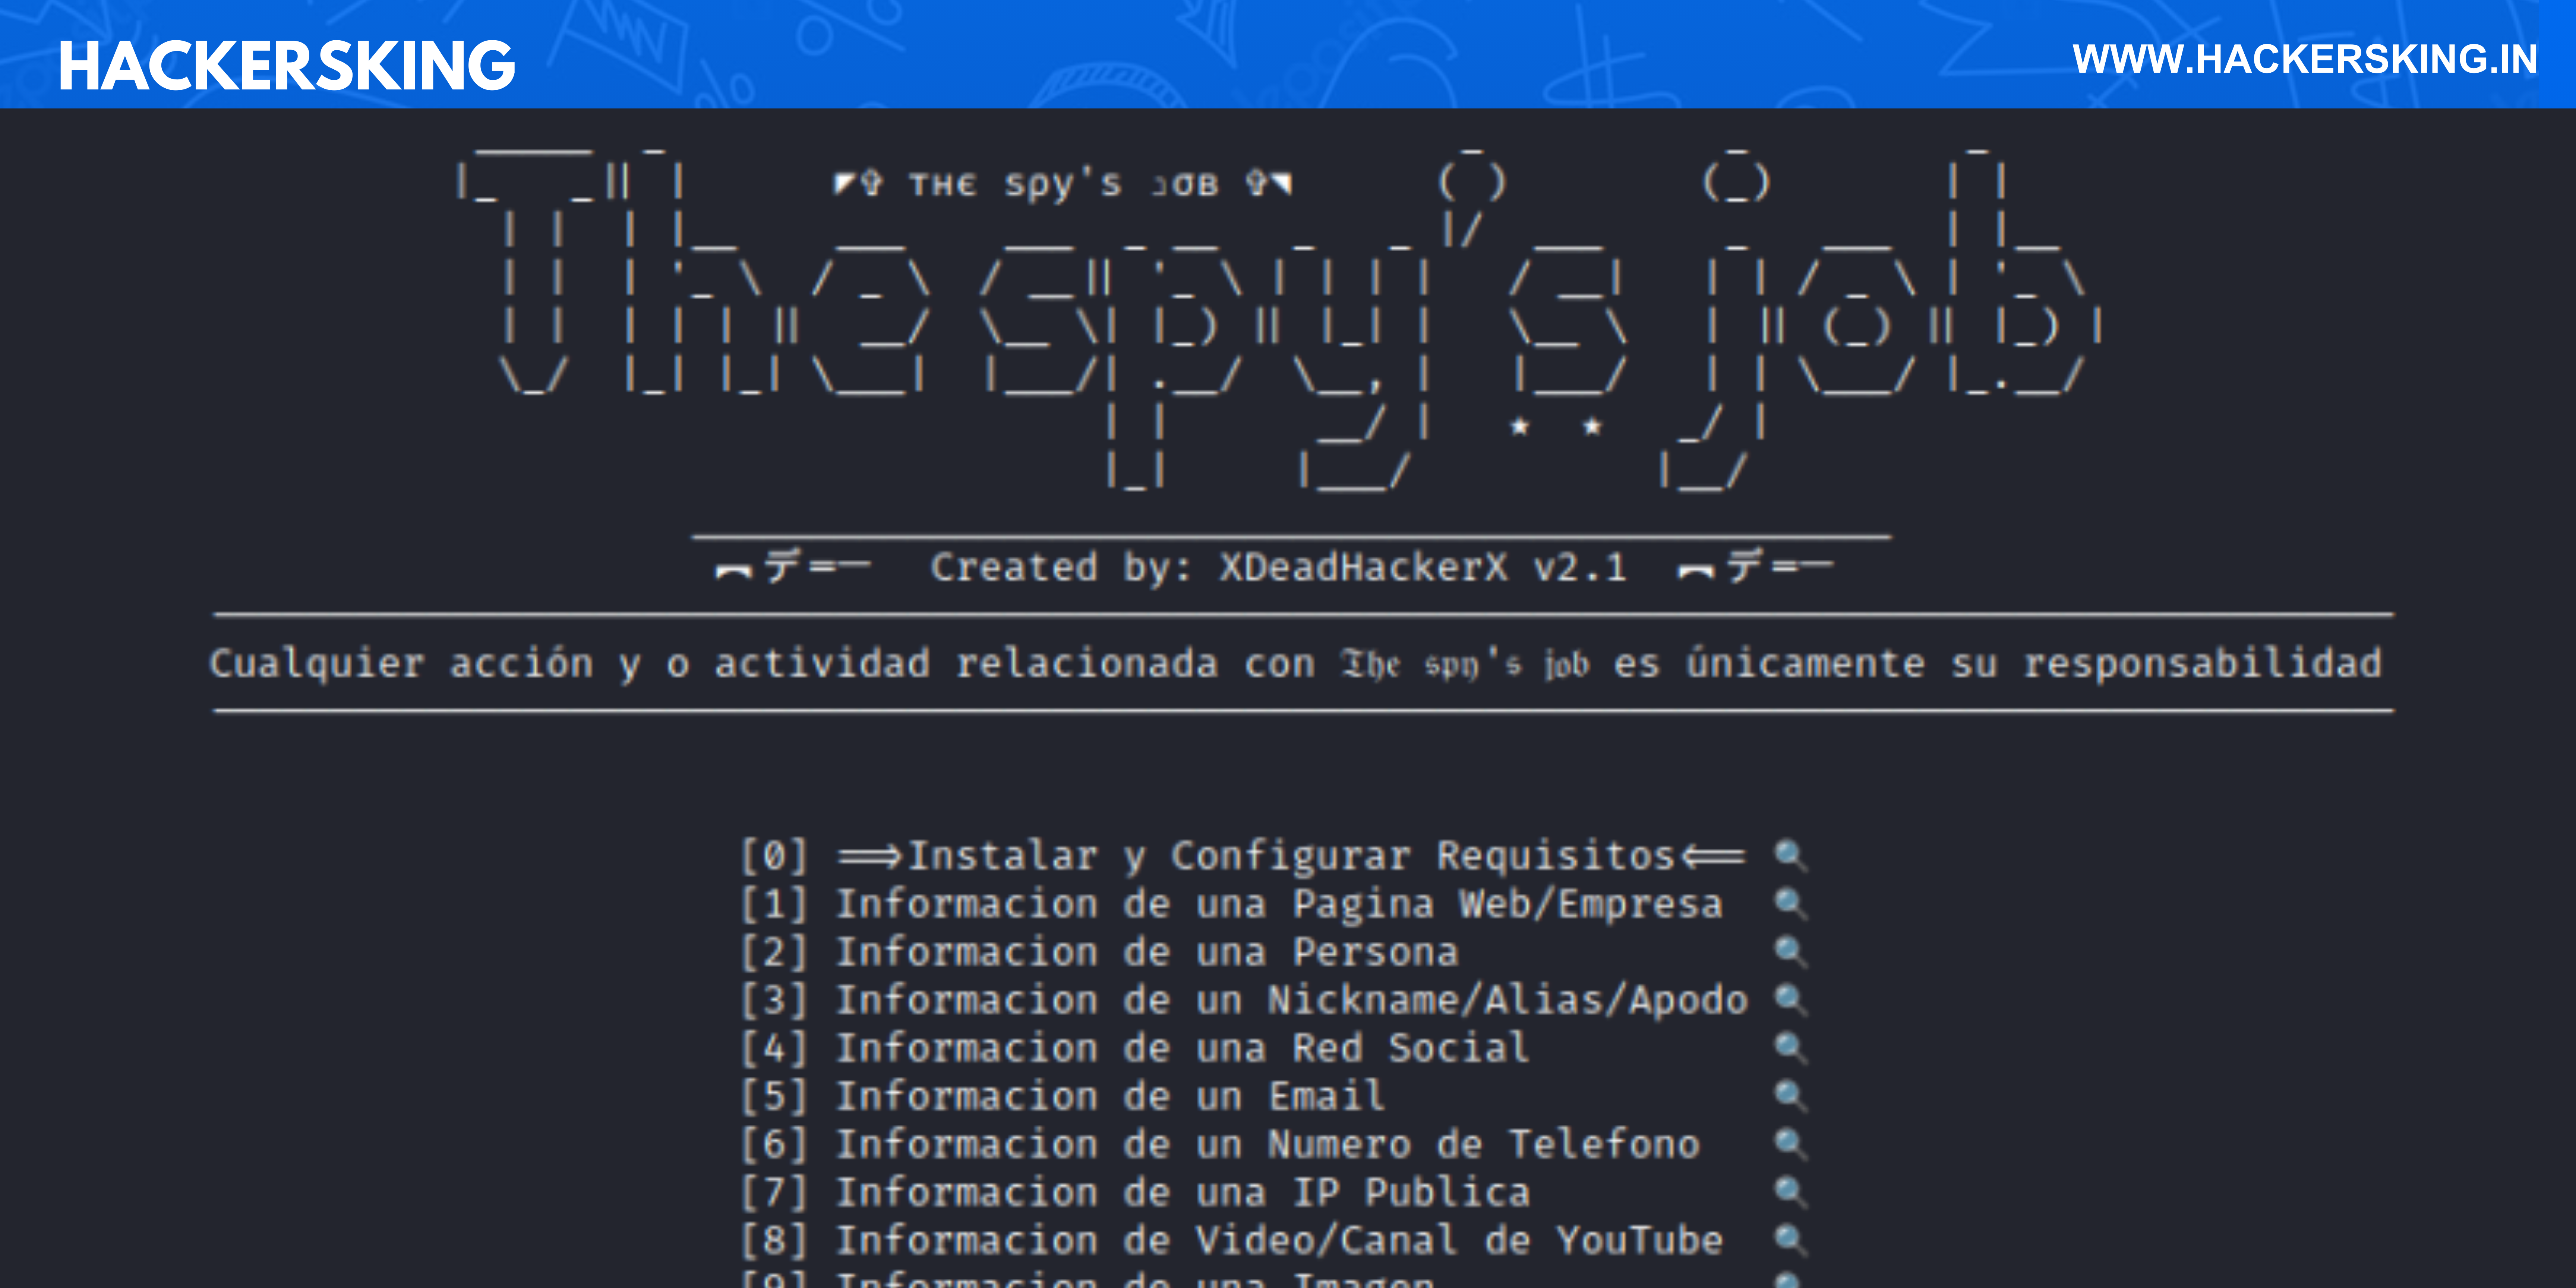Click magnifier icon beside Nickname/Alias/Apodo
The width and height of the screenshot is (2576, 1288).
[x=1790, y=1000]
